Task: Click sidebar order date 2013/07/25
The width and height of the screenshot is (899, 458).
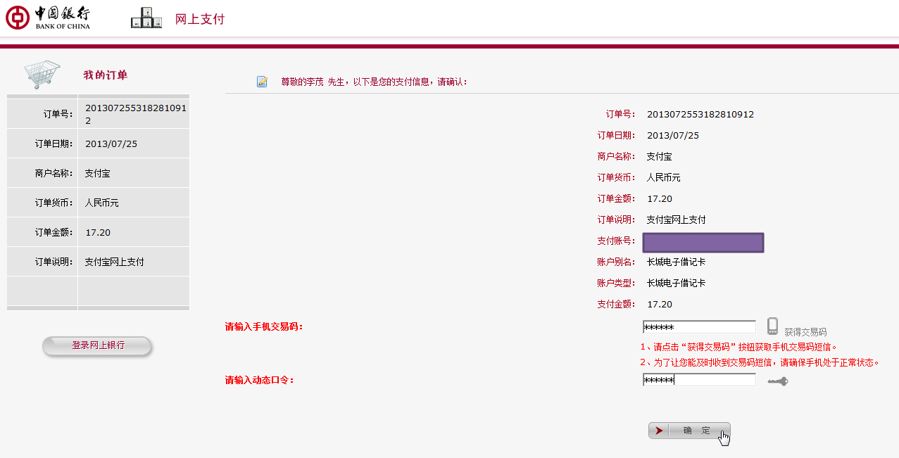Action: (x=111, y=144)
